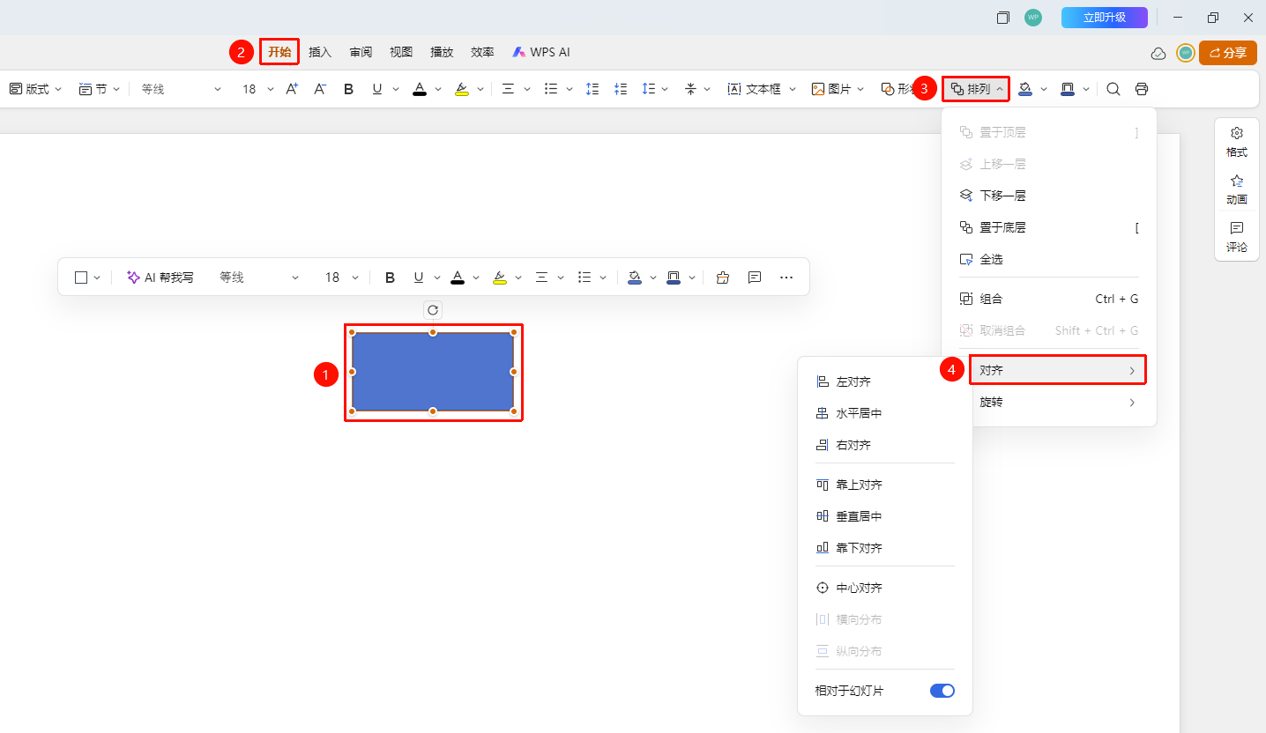The height and width of the screenshot is (733, 1266).
Task: Switch to the 审阅 tab
Action: point(361,52)
